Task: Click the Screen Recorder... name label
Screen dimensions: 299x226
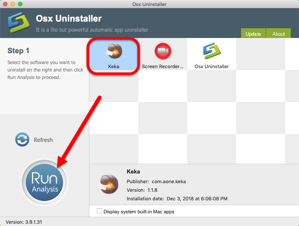Action: pyautogui.click(x=163, y=67)
